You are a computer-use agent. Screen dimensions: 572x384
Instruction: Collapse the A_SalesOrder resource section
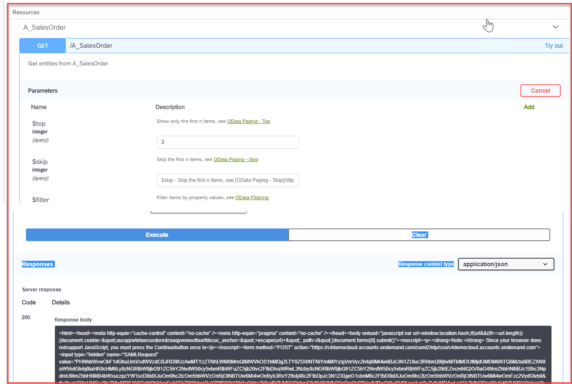point(556,27)
